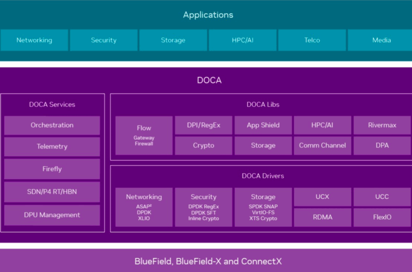Select the UCC driver block
The width and height of the screenshot is (412, 272).
(382, 197)
